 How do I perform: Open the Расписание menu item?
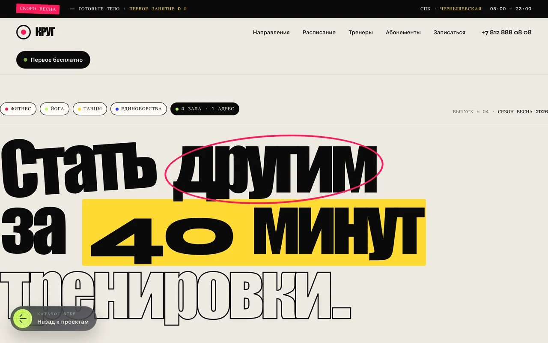[x=319, y=33]
